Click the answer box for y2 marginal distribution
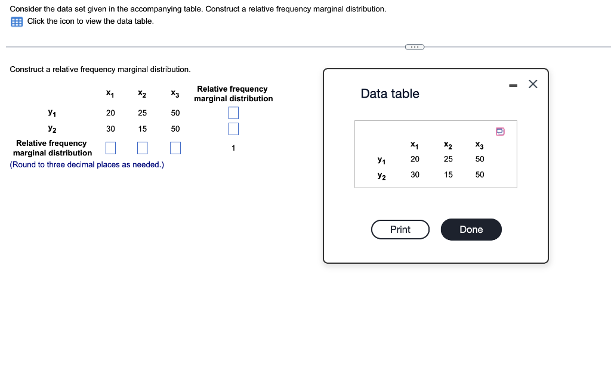 pos(233,129)
